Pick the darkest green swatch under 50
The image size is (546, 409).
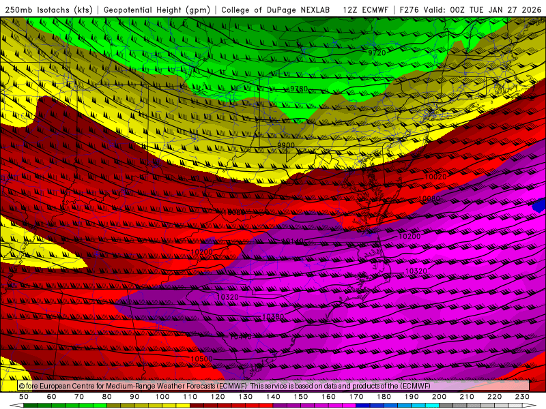coord(31,406)
